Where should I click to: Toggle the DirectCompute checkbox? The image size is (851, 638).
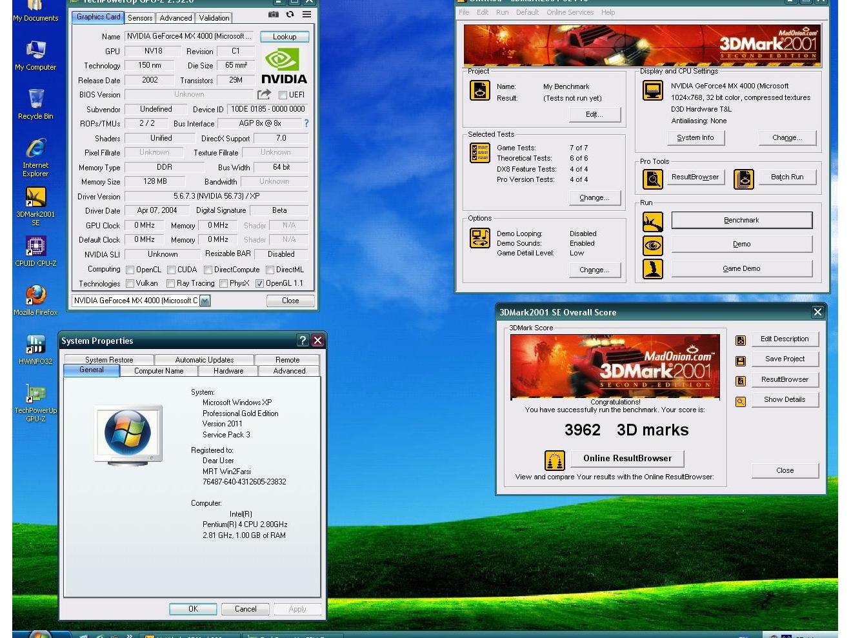click(x=208, y=270)
